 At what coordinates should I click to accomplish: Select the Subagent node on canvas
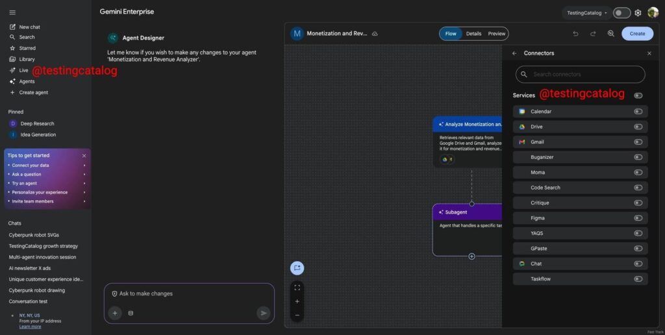point(467,230)
